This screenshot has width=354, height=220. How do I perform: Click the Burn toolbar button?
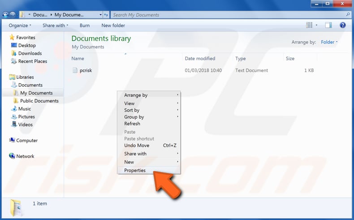point(85,26)
